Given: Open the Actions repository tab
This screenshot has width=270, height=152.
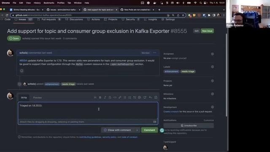Looking at the screenshot, I should pyautogui.click(x=94, y=19).
